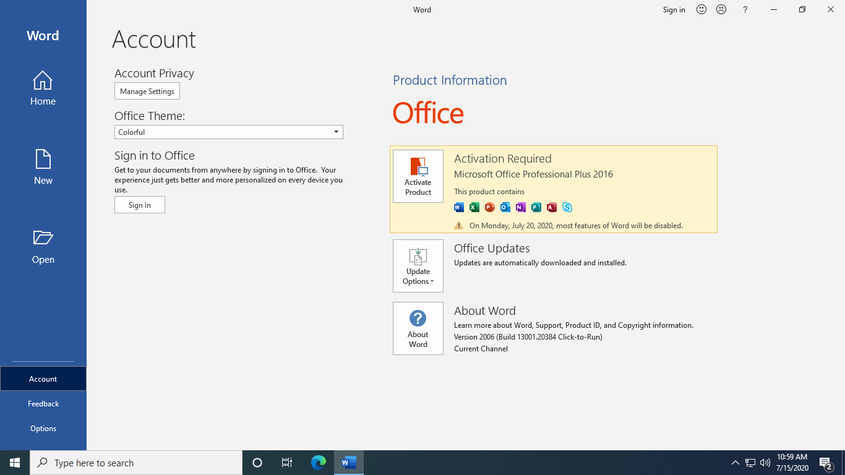Image resolution: width=845 pixels, height=475 pixels.
Task: Open Feedback in the backstage sidebar
Action: pos(43,403)
